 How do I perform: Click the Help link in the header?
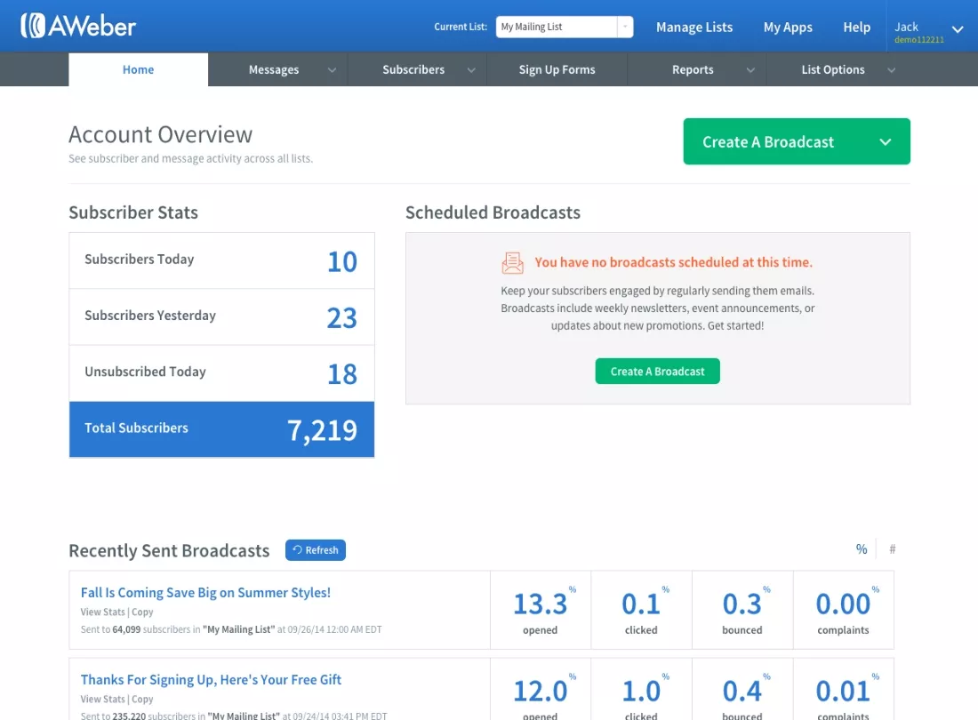click(x=856, y=27)
